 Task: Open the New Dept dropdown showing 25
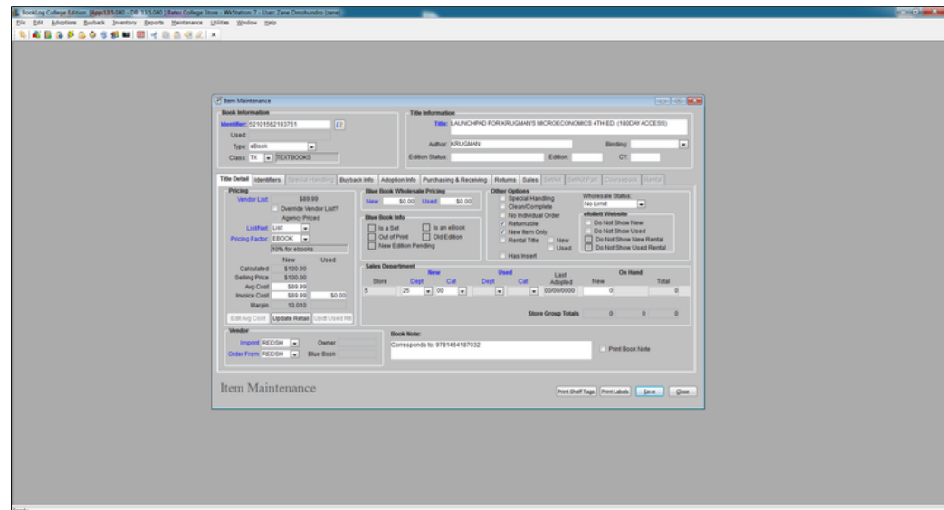click(x=428, y=291)
